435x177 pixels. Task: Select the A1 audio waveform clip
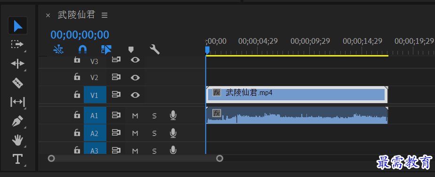297,115
